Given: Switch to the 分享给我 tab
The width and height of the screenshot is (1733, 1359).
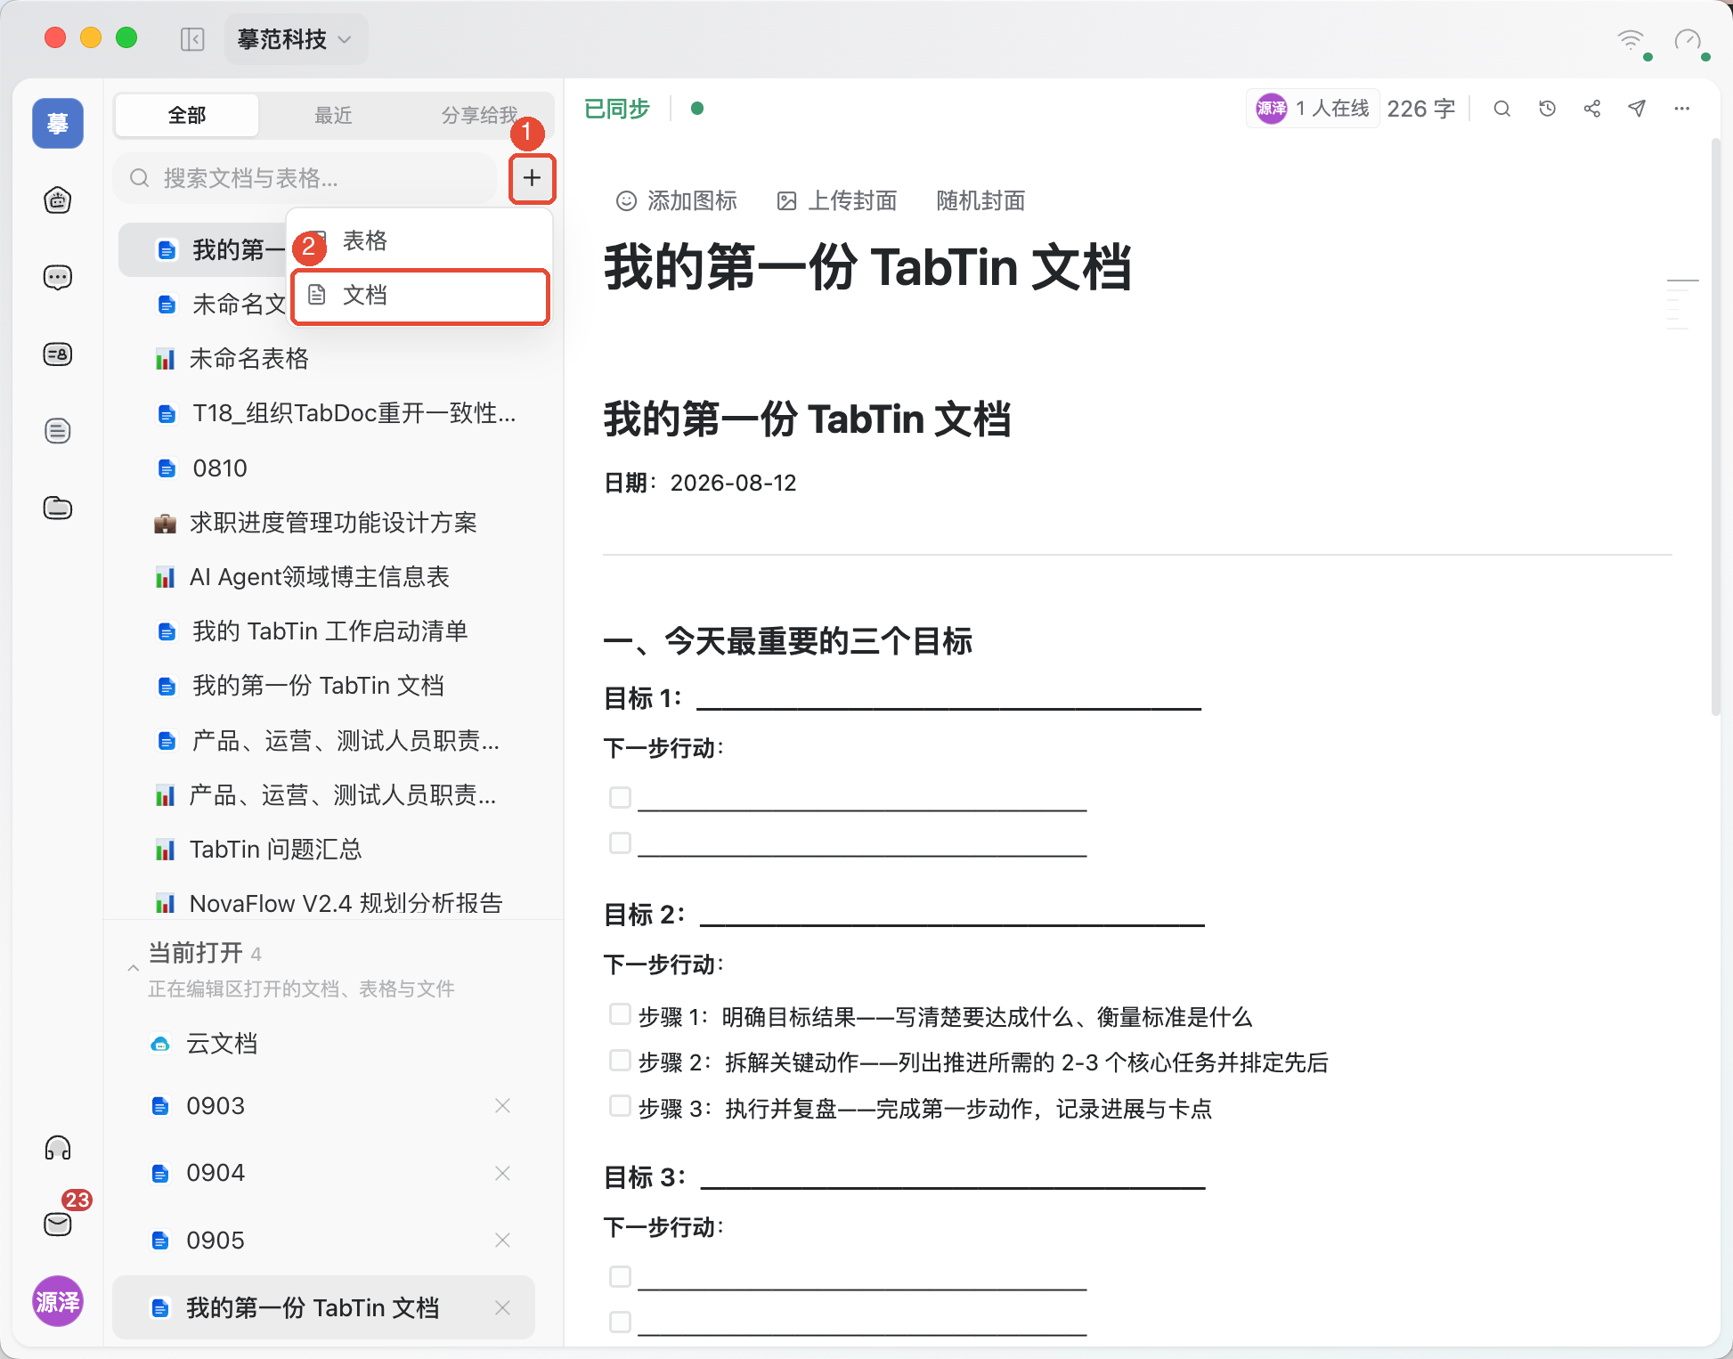Looking at the screenshot, I should tap(479, 115).
